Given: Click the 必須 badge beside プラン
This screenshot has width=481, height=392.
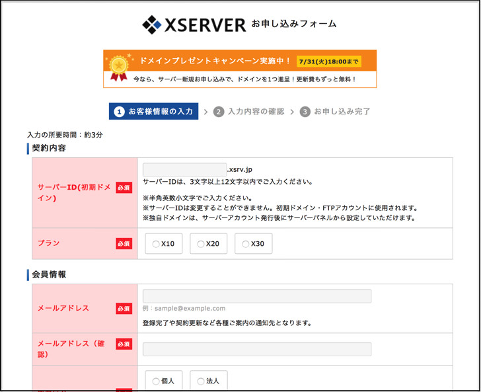Looking at the screenshot, I should [124, 244].
